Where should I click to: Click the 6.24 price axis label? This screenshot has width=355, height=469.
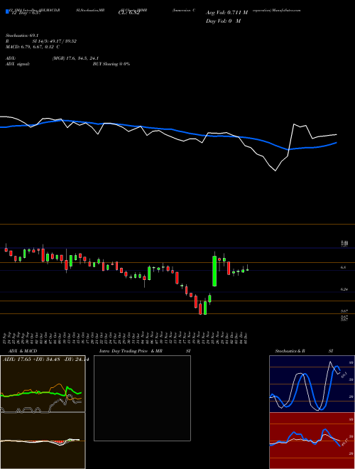tap(344, 289)
